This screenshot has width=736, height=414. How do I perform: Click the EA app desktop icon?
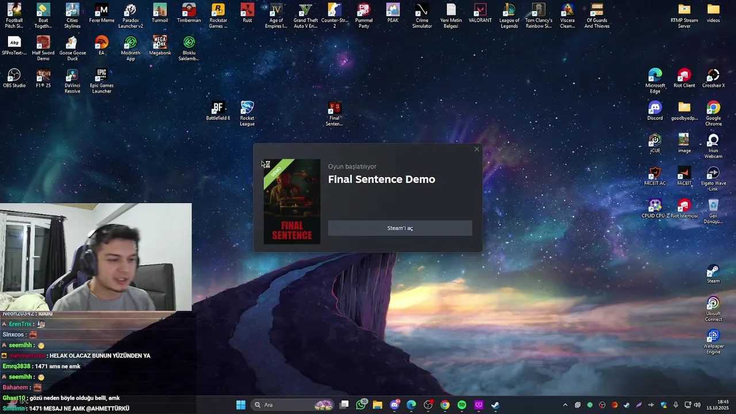click(x=101, y=46)
